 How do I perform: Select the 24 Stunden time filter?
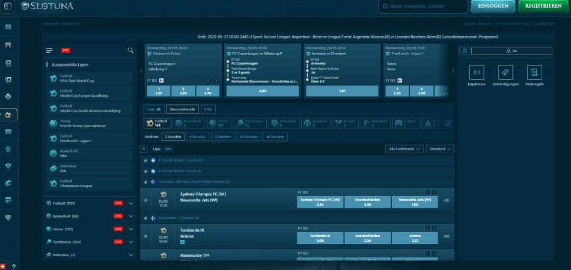pos(248,137)
